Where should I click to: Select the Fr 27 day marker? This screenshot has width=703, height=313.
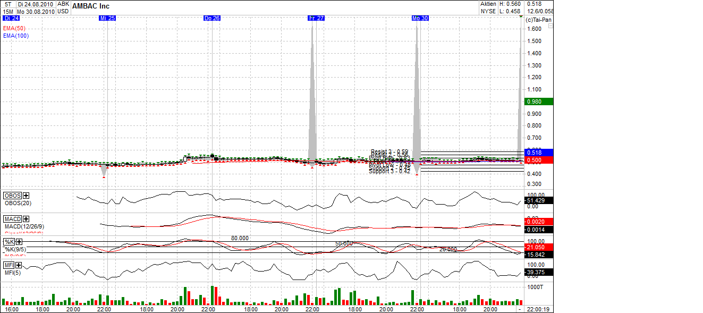[316, 18]
